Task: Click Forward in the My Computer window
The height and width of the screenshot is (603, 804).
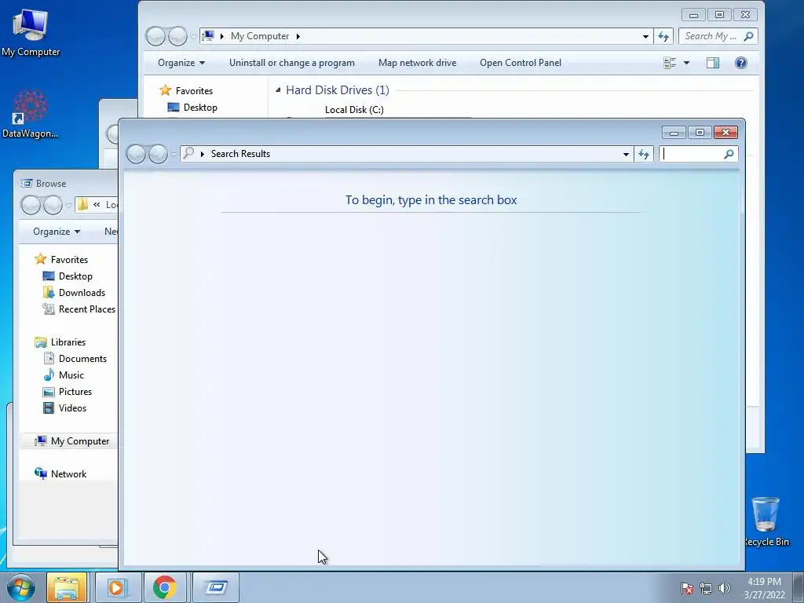Action: [177, 36]
